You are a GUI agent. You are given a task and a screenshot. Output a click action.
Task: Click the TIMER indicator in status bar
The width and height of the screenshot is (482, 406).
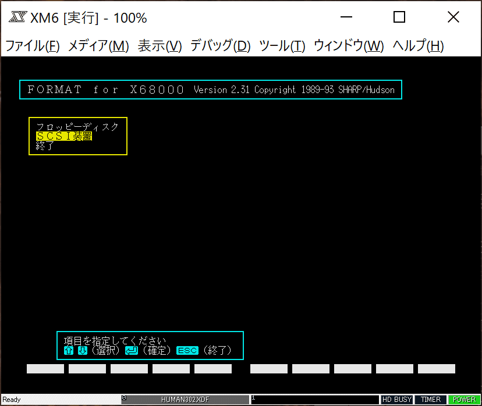pos(430,400)
